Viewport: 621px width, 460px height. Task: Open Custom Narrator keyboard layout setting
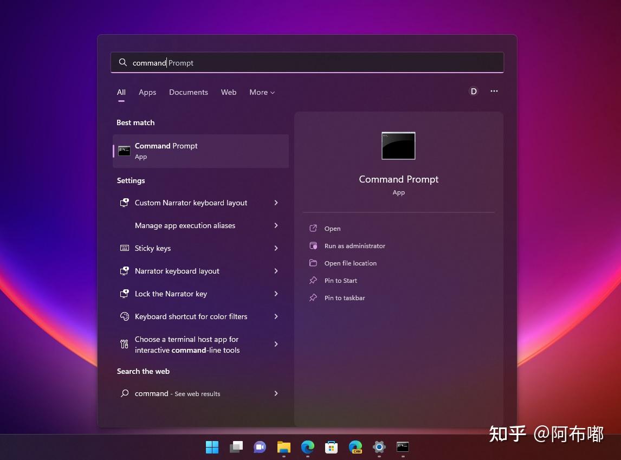click(x=201, y=203)
